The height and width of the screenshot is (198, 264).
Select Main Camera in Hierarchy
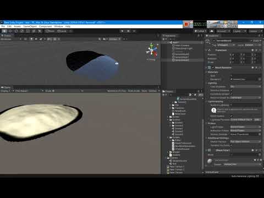point(182,46)
